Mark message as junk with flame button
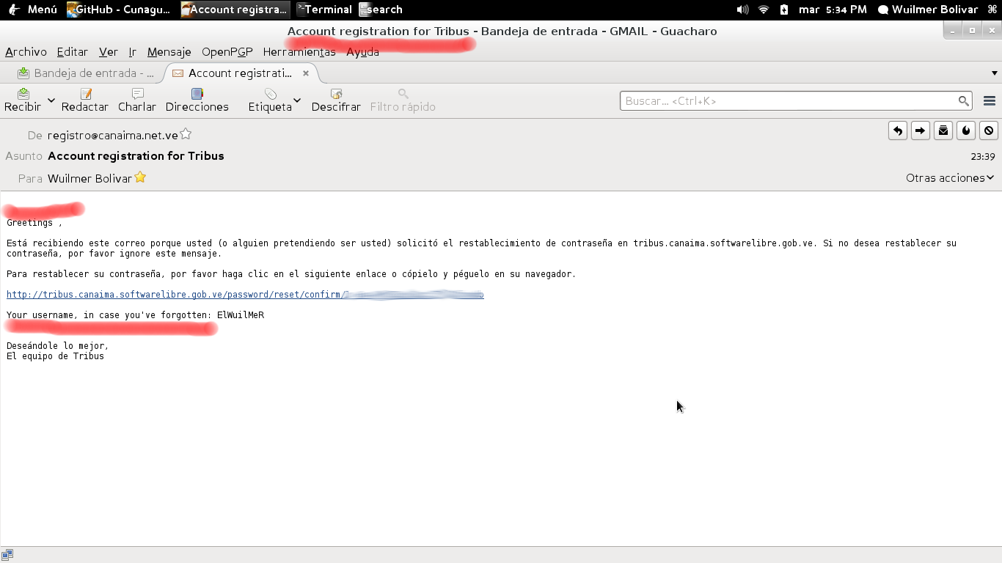The height and width of the screenshot is (563, 1002). point(966,130)
